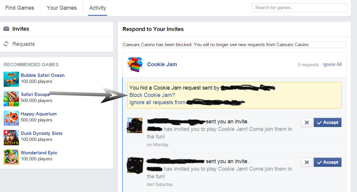Select the Wonderland Epic game icon
357x192 pixels.
click(x=11, y=157)
